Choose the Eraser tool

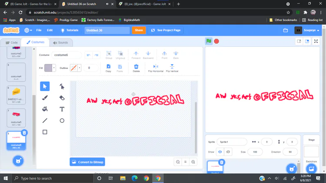click(62, 98)
